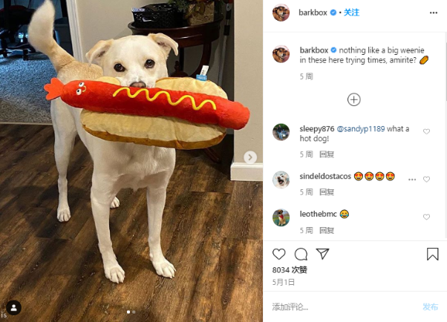This screenshot has height=322, width=447.
Task: Open barkbox avatar in post header
Action: click(x=281, y=13)
